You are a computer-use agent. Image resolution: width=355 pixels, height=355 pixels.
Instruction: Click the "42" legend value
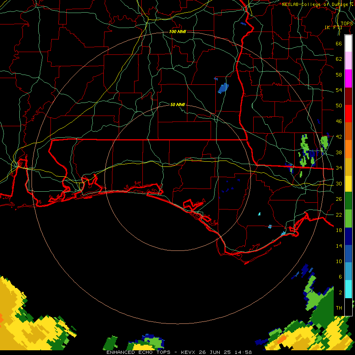pyautogui.click(x=339, y=137)
